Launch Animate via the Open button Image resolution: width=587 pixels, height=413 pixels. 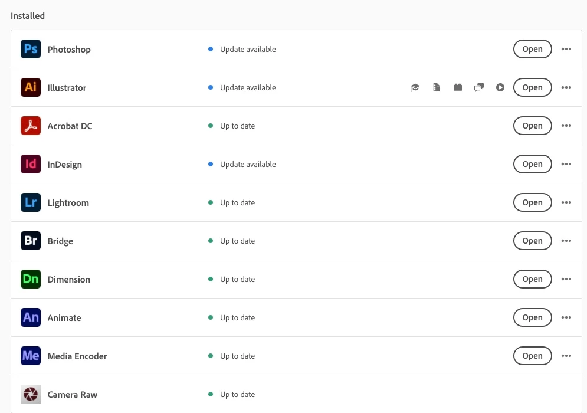click(532, 317)
